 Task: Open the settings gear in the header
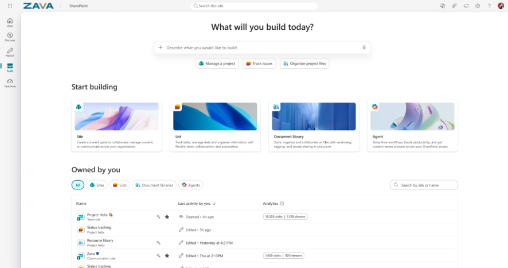pyautogui.click(x=478, y=6)
